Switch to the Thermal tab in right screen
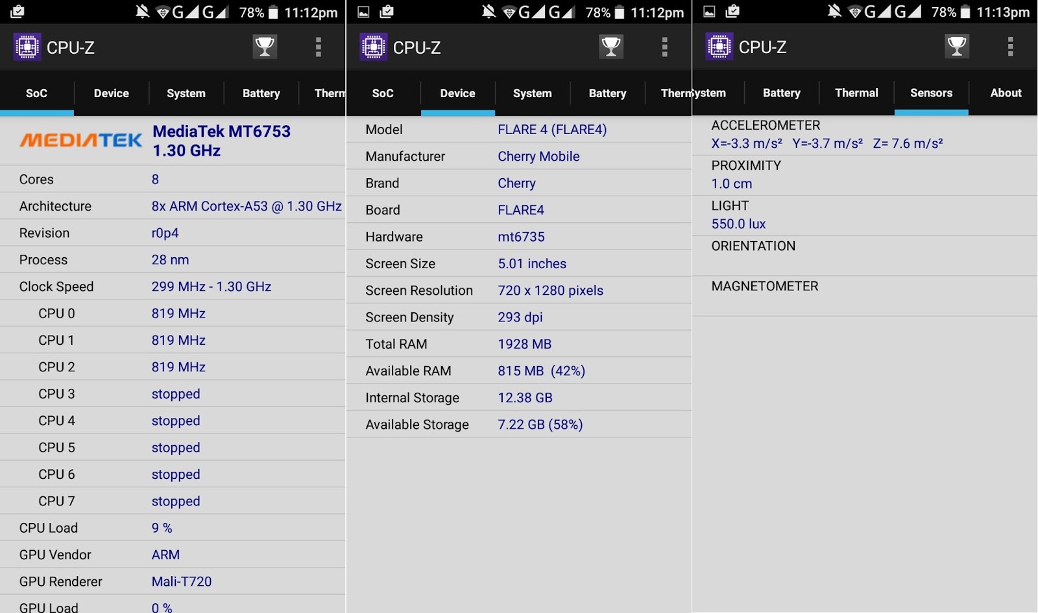 pyautogui.click(x=856, y=93)
